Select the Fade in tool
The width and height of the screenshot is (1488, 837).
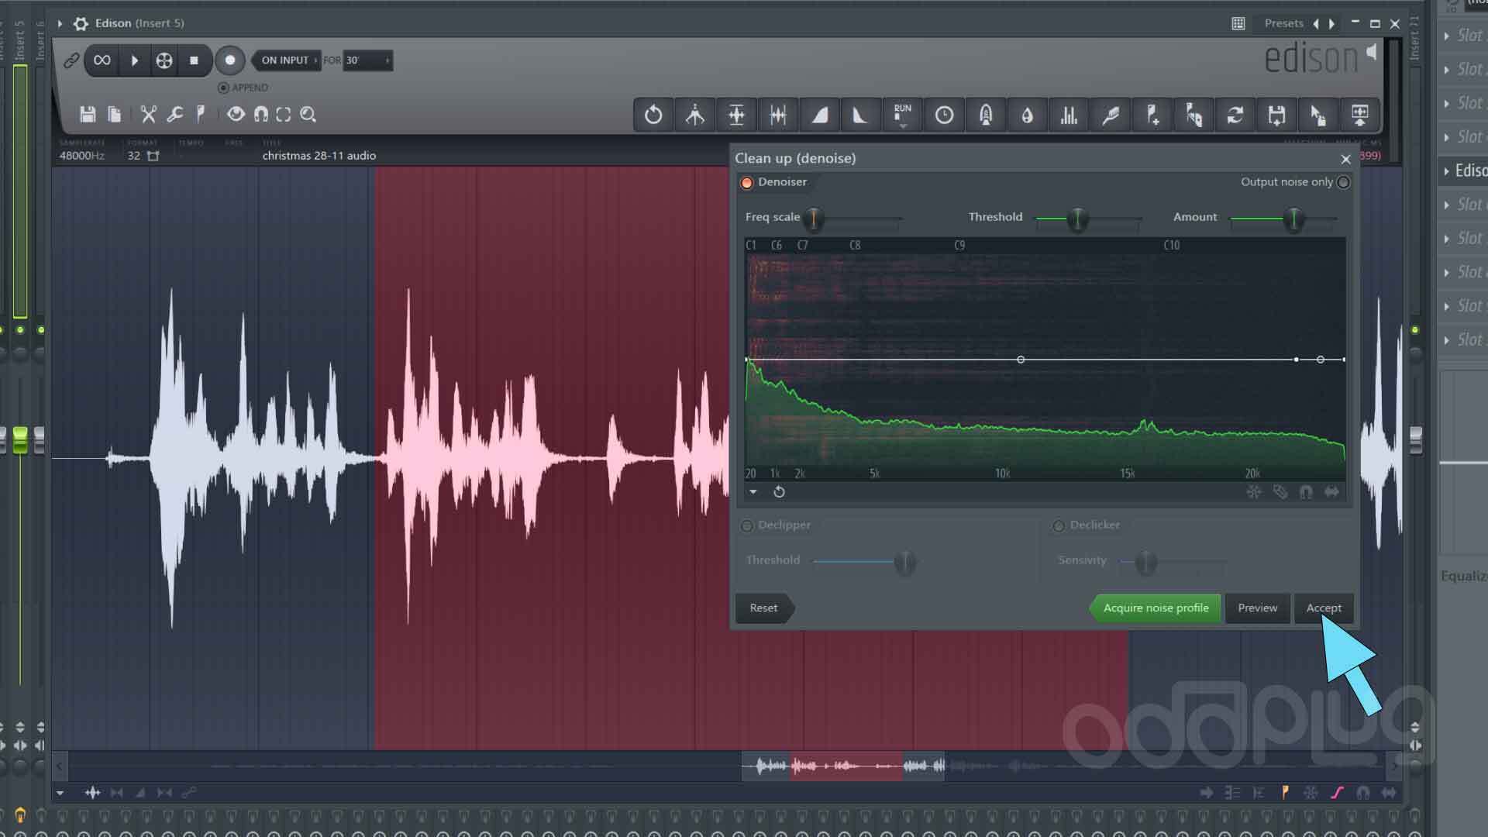click(x=819, y=115)
